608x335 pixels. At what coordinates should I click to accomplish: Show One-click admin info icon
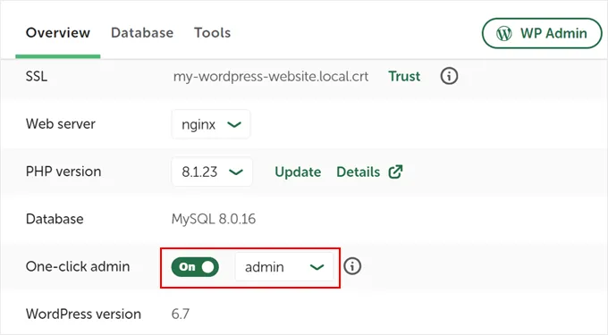pyautogui.click(x=352, y=266)
